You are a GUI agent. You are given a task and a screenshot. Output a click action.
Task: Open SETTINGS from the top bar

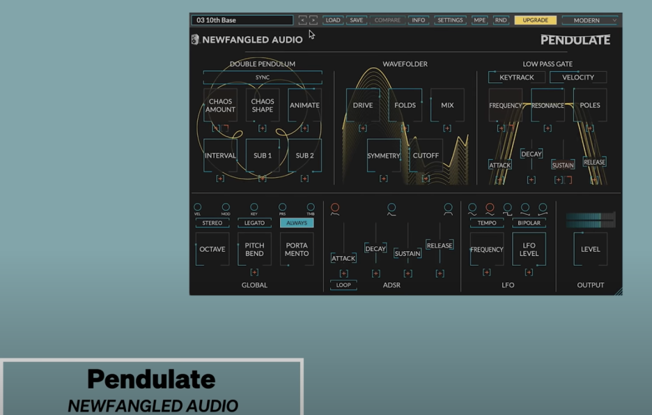450,20
